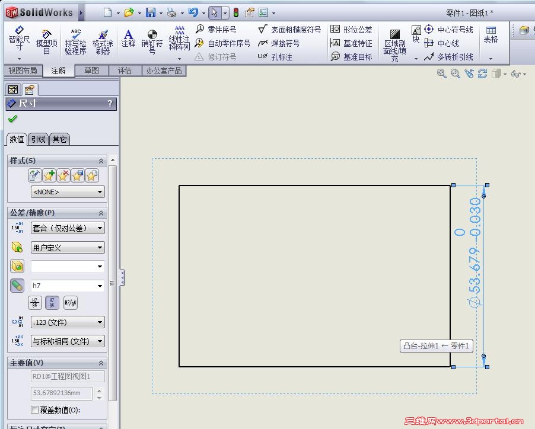Click Add style star-plus icon
The image size is (535, 429).
pos(49,175)
